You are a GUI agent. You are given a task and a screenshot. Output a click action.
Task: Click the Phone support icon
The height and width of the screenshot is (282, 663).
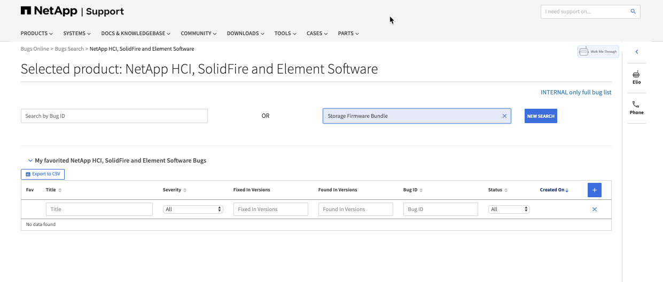click(636, 107)
